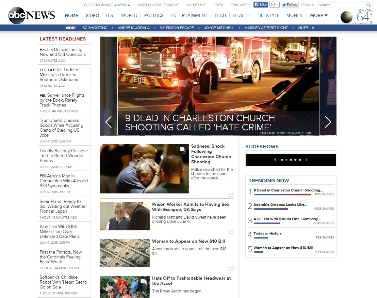Open the TECH section
The width and height of the screenshot is (377, 298).
click(x=220, y=15)
